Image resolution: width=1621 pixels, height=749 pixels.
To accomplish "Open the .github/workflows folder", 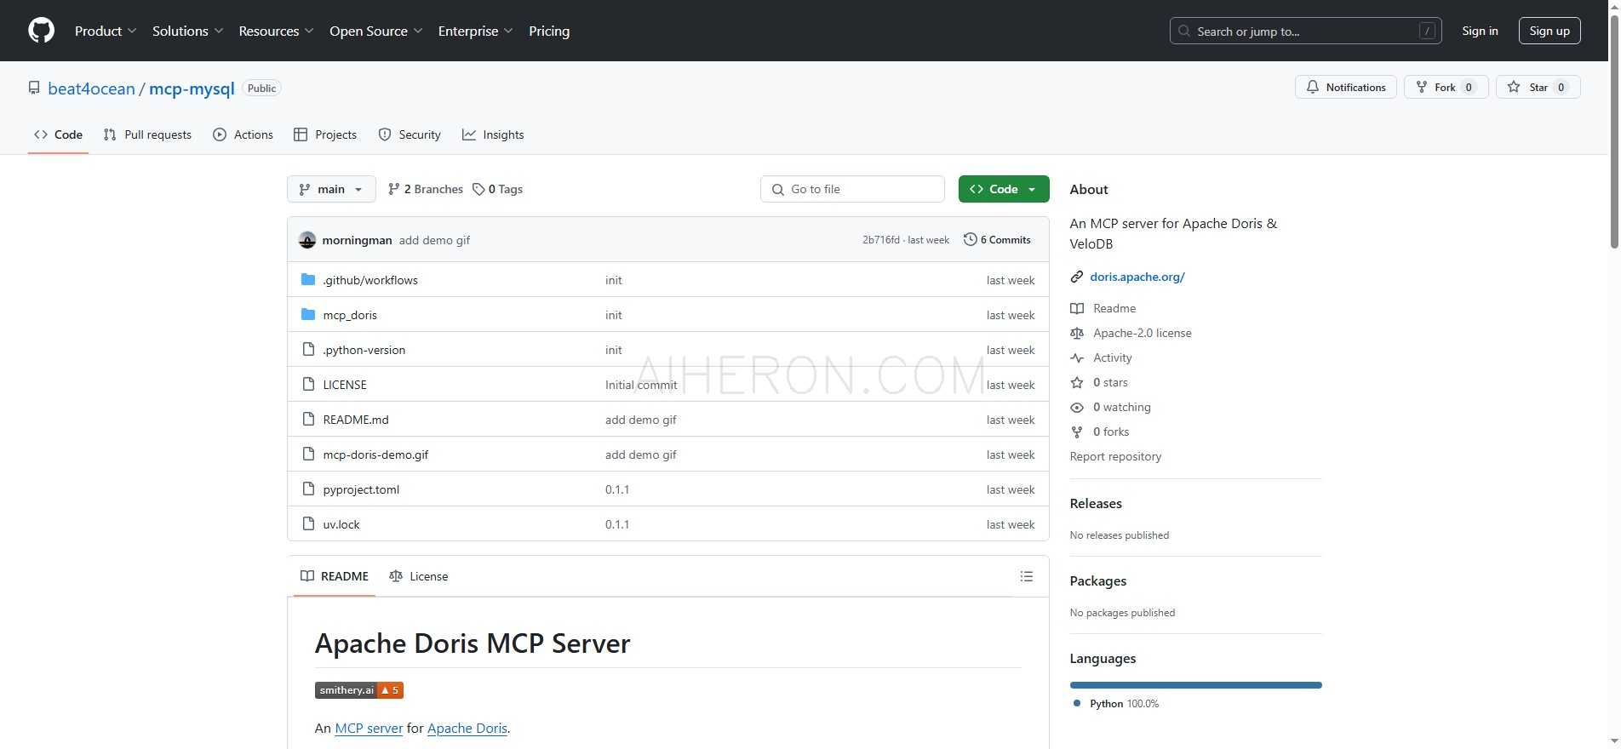I will click(370, 280).
